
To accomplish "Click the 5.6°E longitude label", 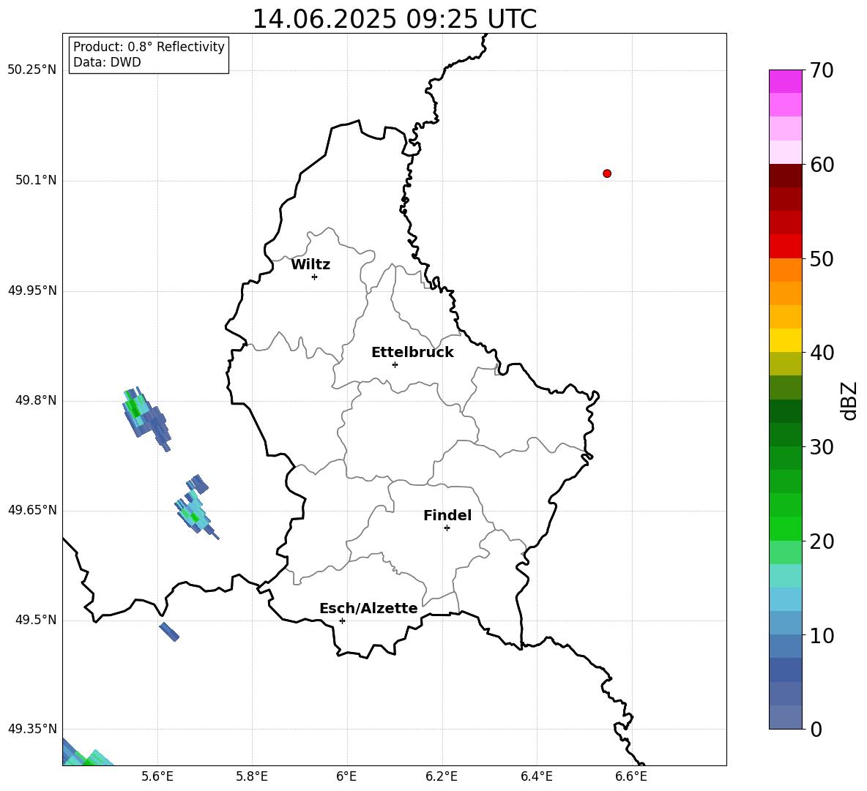I will pyautogui.click(x=157, y=776).
